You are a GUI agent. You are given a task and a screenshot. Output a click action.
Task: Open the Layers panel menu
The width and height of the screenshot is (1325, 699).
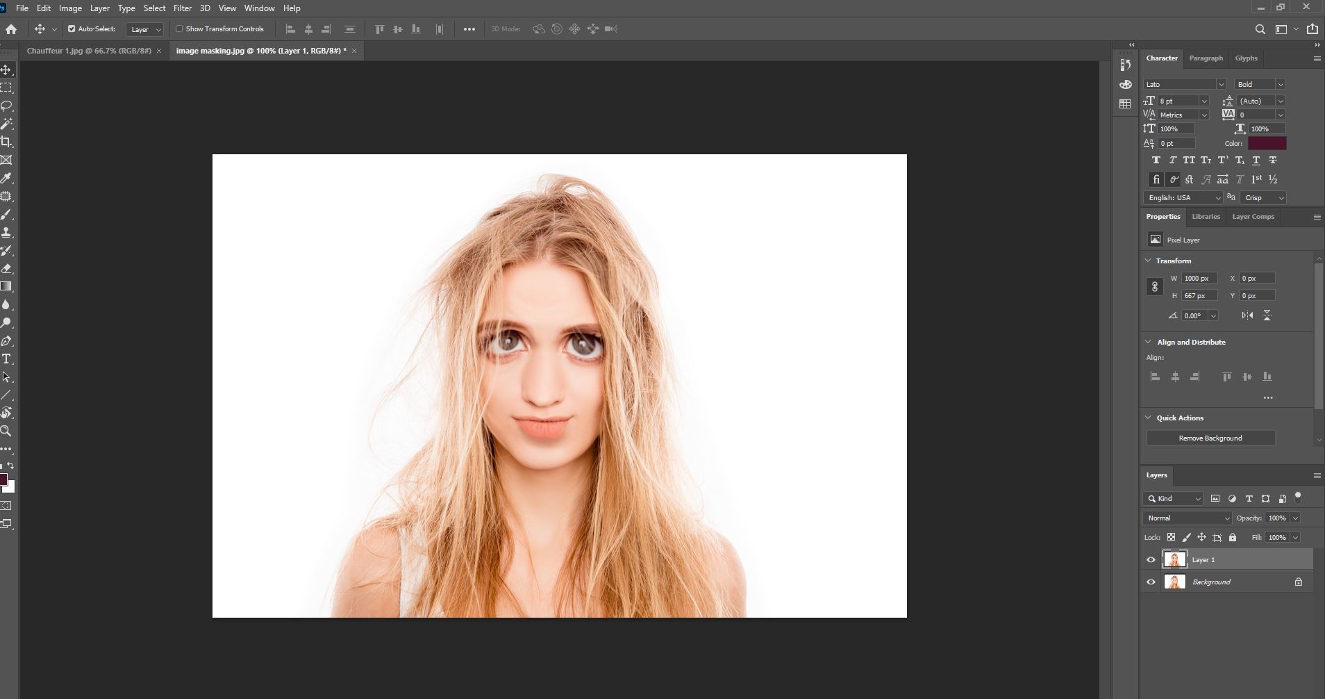click(x=1317, y=476)
